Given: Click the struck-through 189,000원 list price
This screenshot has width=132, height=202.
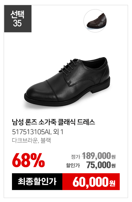Looking at the screenshot, I should click(99, 156).
